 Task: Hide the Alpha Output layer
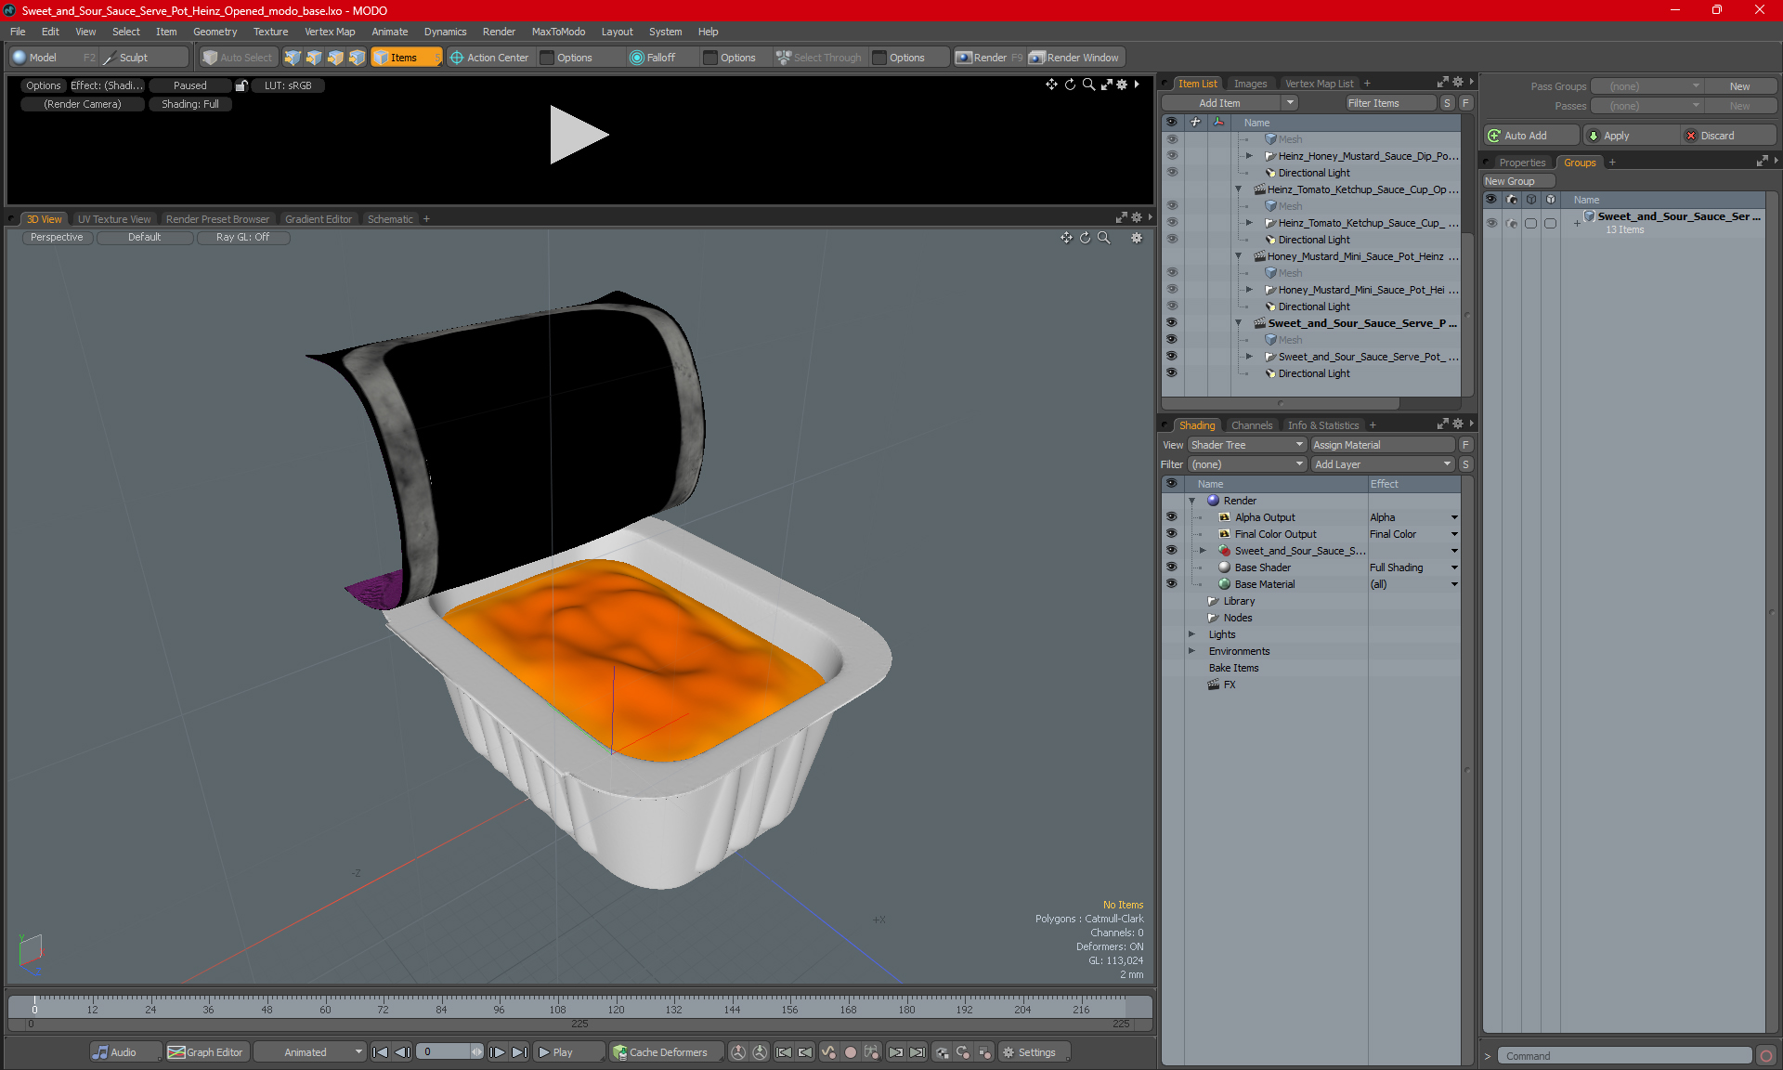(x=1171, y=517)
